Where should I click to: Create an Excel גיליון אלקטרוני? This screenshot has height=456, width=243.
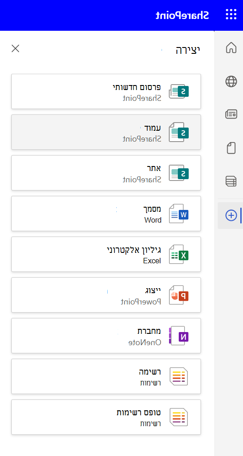coord(106,254)
